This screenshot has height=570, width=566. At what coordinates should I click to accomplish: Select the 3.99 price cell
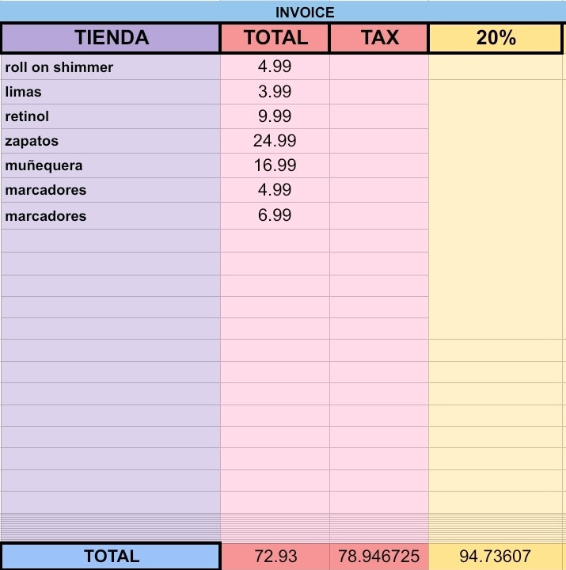275,92
